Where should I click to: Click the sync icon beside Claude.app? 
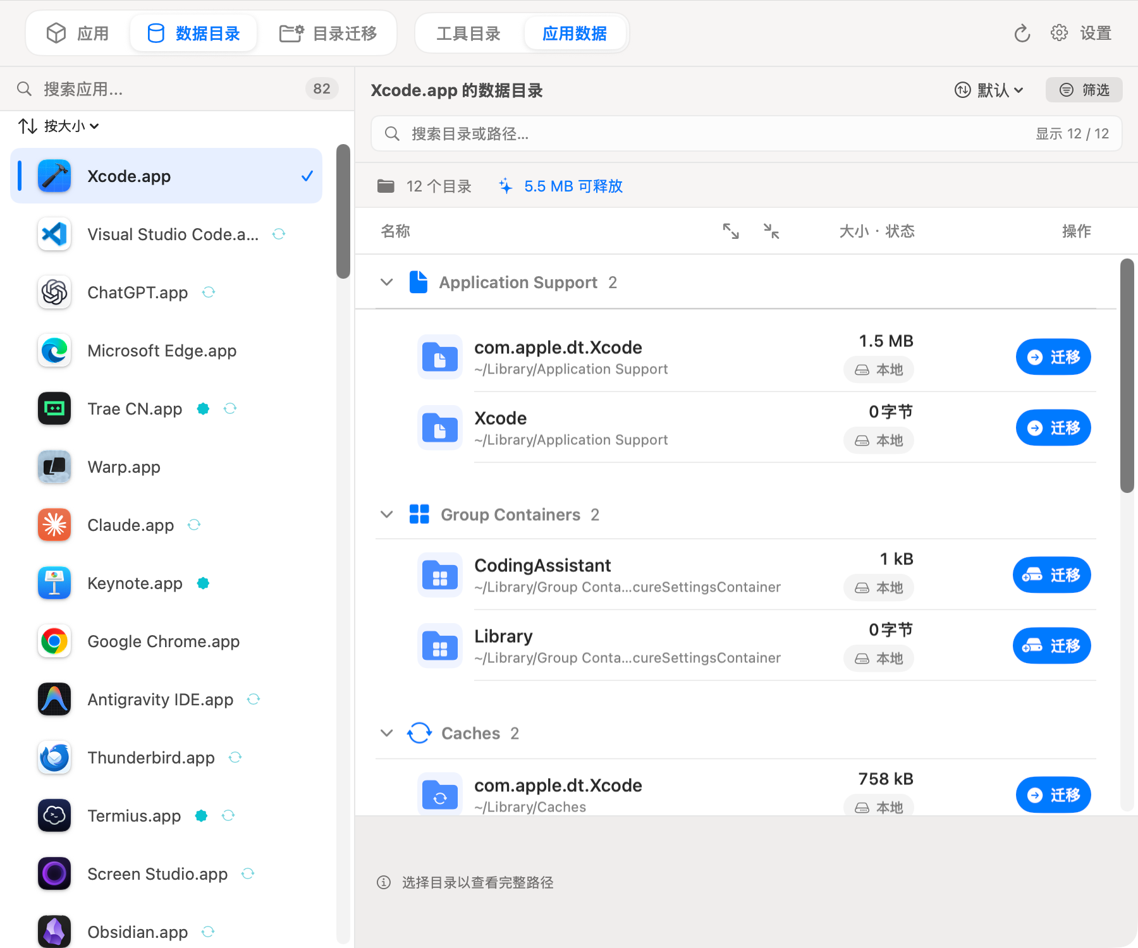click(x=194, y=525)
